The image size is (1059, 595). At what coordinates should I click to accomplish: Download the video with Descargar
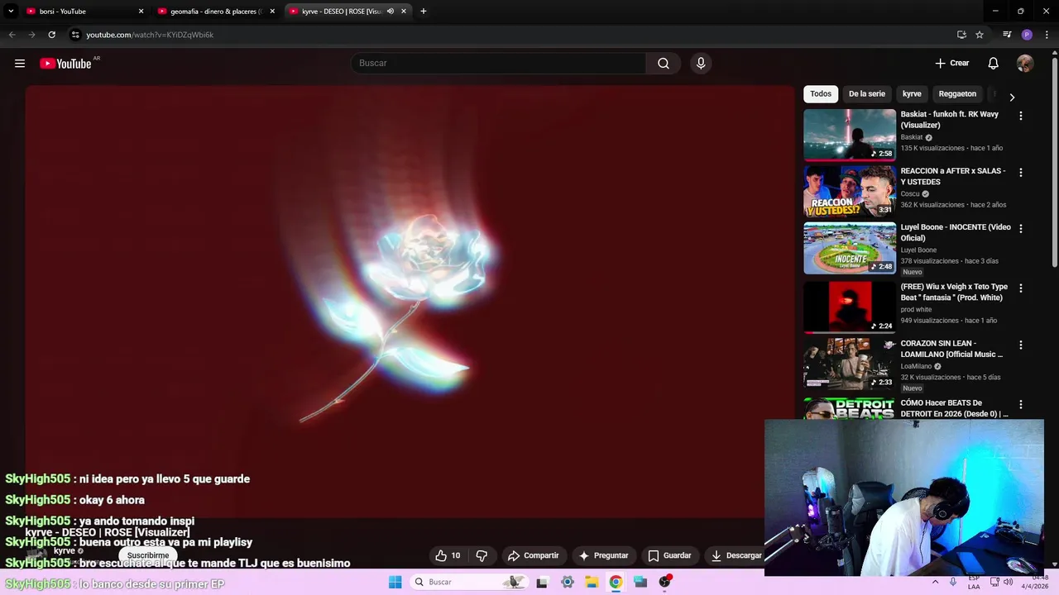pyautogui.click(x=736, y=555)
